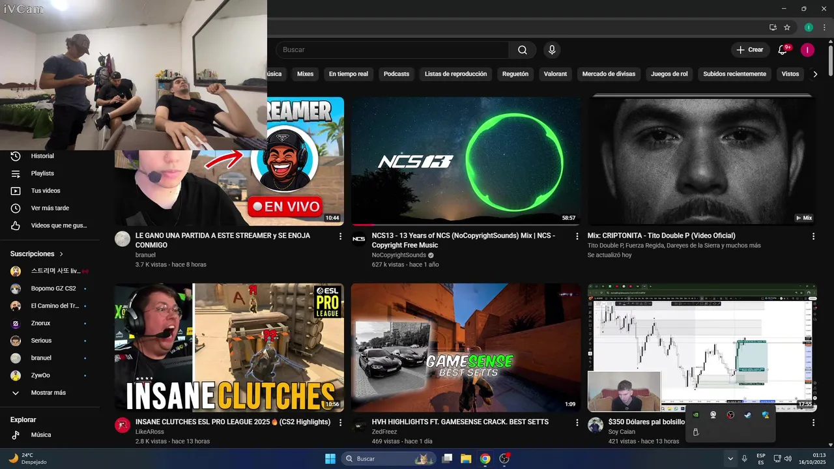Open NVIDIA tray icon
The height and width of the screenshot is (469, 834).
696,414
